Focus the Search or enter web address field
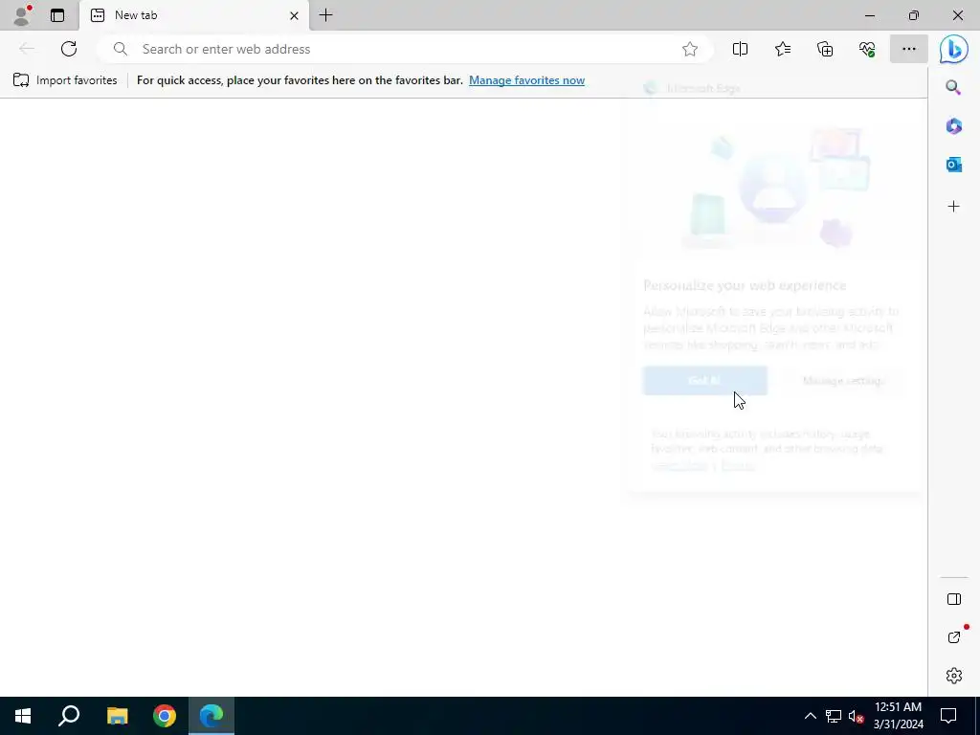This screenshot has height=735, width=980. [x=406, y=49]
